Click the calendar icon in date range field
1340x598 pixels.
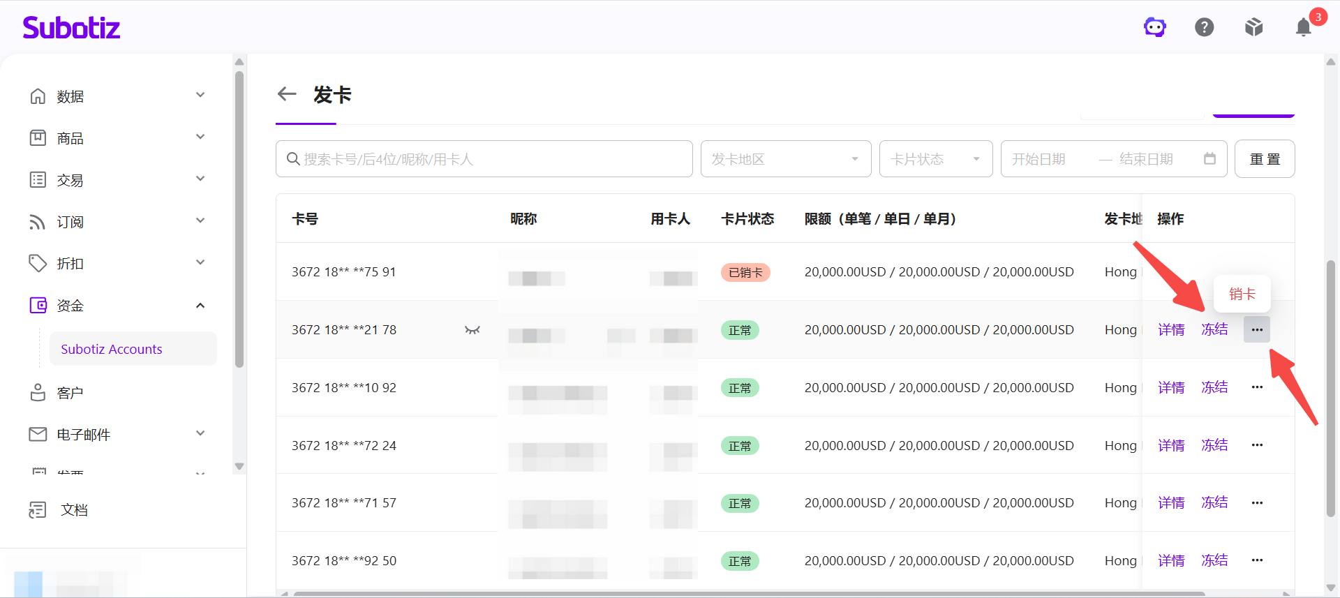1209,159
